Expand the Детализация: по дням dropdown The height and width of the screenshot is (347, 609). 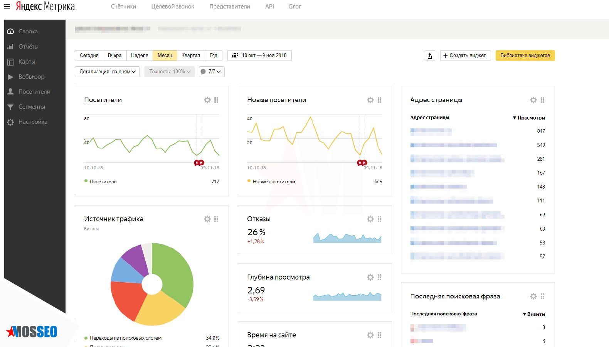point(107,72)
